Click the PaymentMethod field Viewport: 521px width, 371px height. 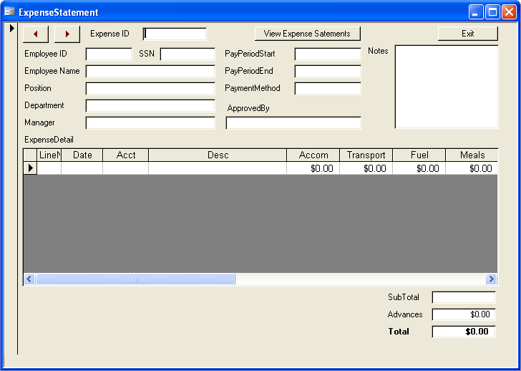pyautogui.click(x=328, y=88)
